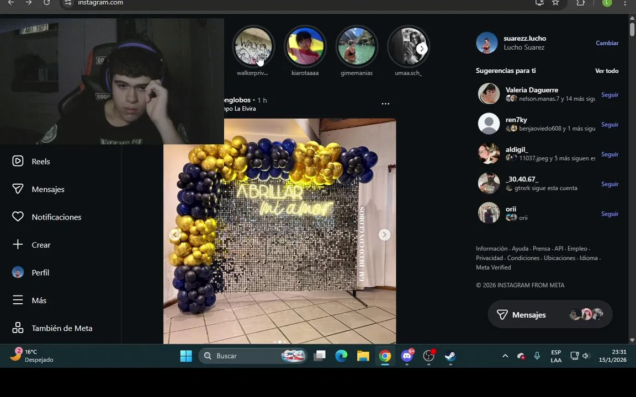This screenshot has width=636, height=397.
Task: Click También de Meta label
Action: click(x=62, y=328)
